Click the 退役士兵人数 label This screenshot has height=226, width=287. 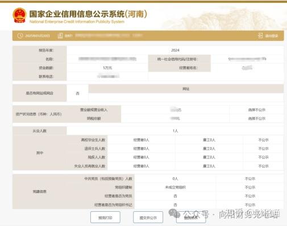95,149
